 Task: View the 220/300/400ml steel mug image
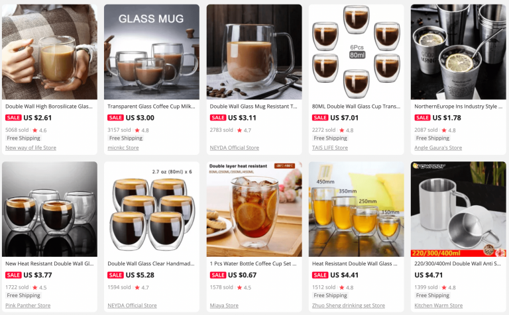[459, 209]
